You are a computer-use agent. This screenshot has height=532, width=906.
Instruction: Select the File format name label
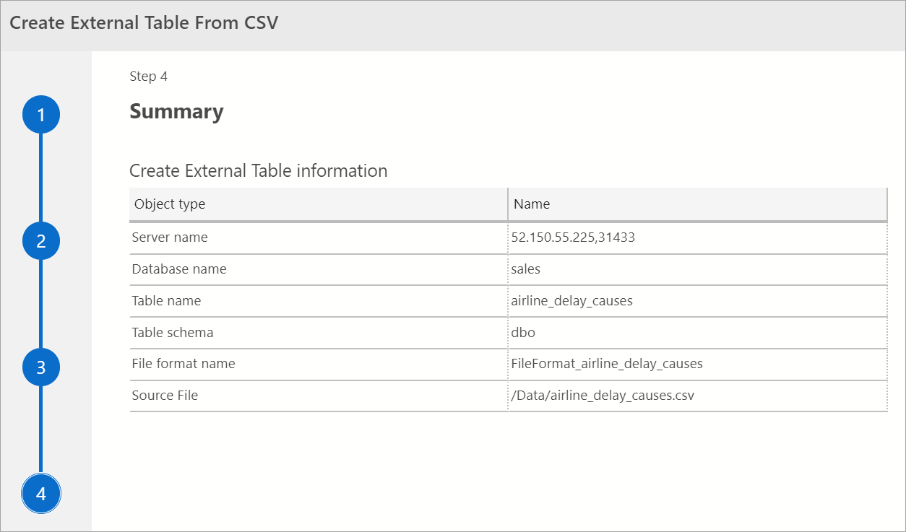pos(184,364)
